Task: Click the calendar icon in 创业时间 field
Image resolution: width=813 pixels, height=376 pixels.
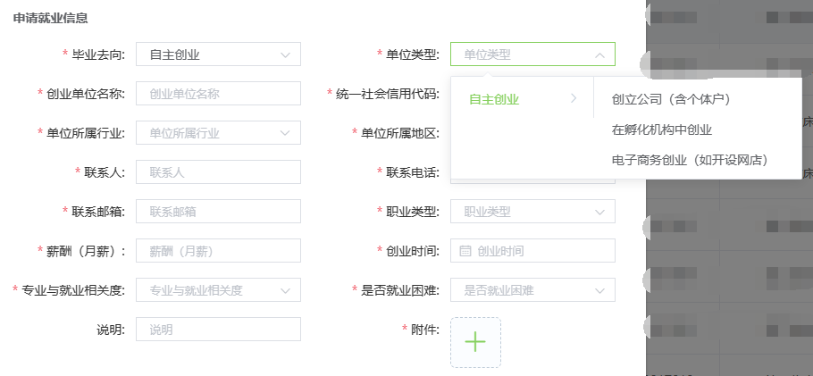Action: tap(465, 251)
